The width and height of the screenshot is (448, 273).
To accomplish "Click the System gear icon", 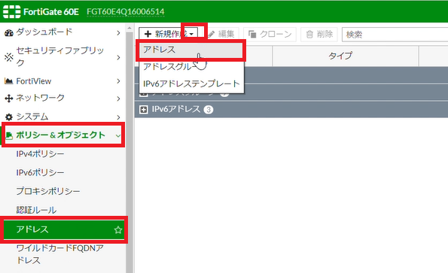I will point(9,117).
